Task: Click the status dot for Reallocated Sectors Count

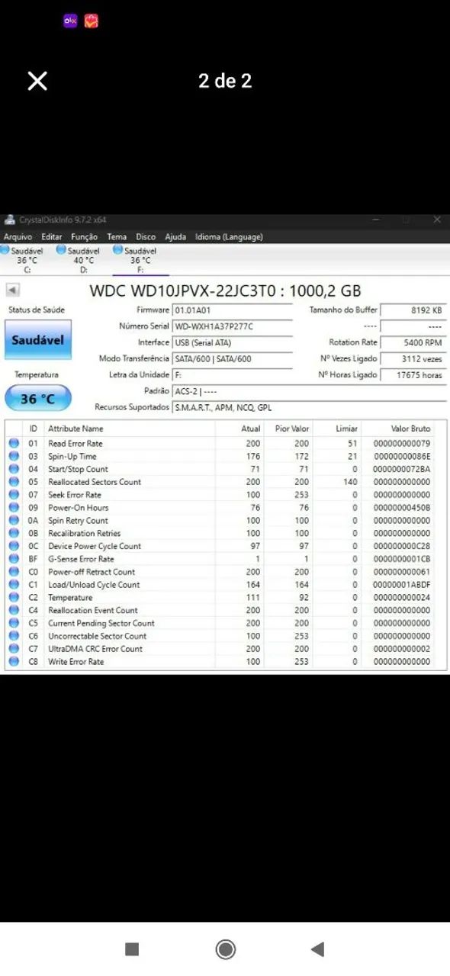Action: tap(14, 482)
